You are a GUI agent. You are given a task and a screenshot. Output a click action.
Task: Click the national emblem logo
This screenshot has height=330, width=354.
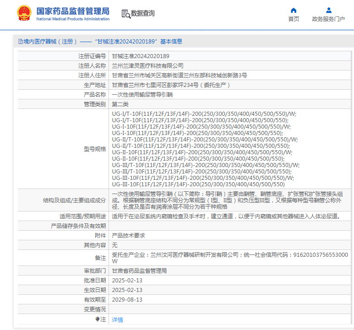(x=24, y=13)
